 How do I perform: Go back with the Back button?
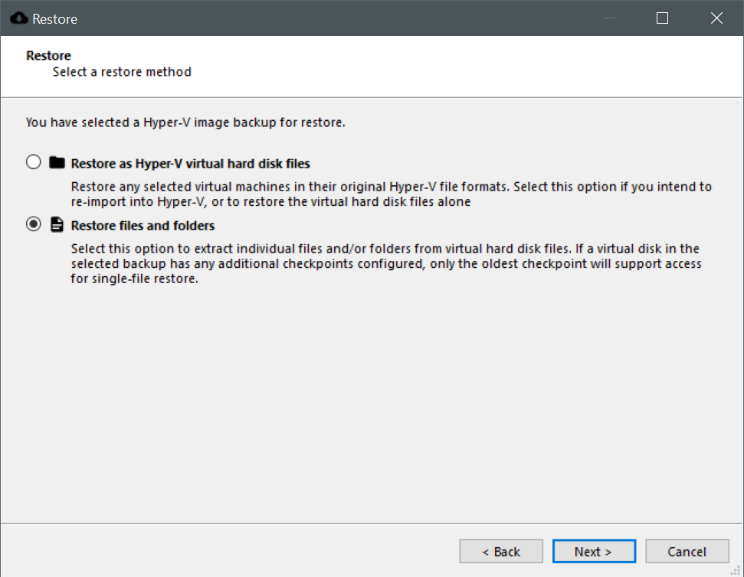pyautogui.click(x=501, y=551)
